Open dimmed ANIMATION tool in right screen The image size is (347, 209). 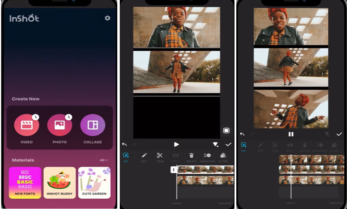point(319,147)
